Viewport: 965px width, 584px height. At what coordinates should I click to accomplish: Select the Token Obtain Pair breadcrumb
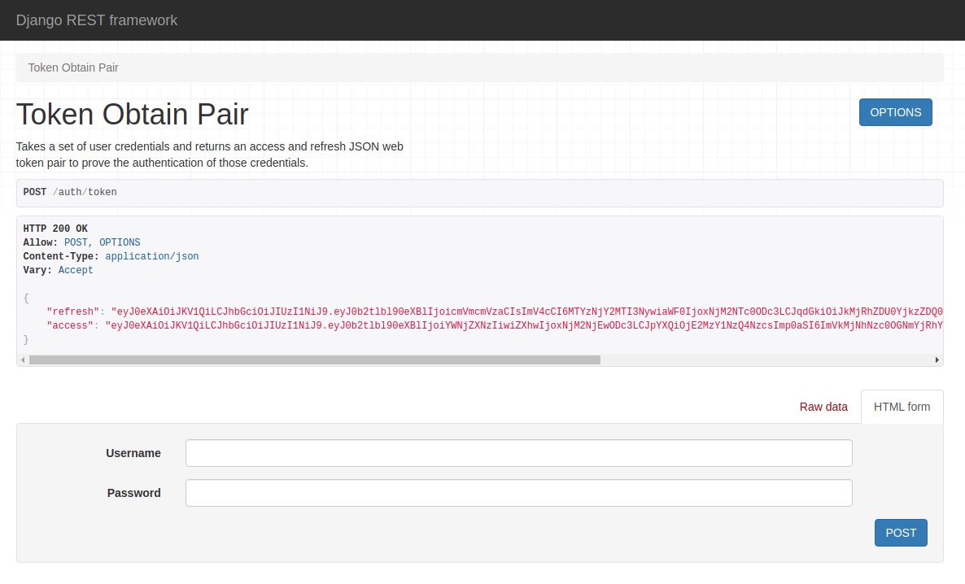[x=73, y=68]
